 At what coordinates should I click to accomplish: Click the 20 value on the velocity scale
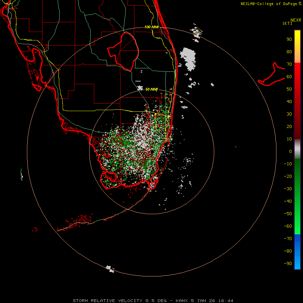[x=289, y=127]
